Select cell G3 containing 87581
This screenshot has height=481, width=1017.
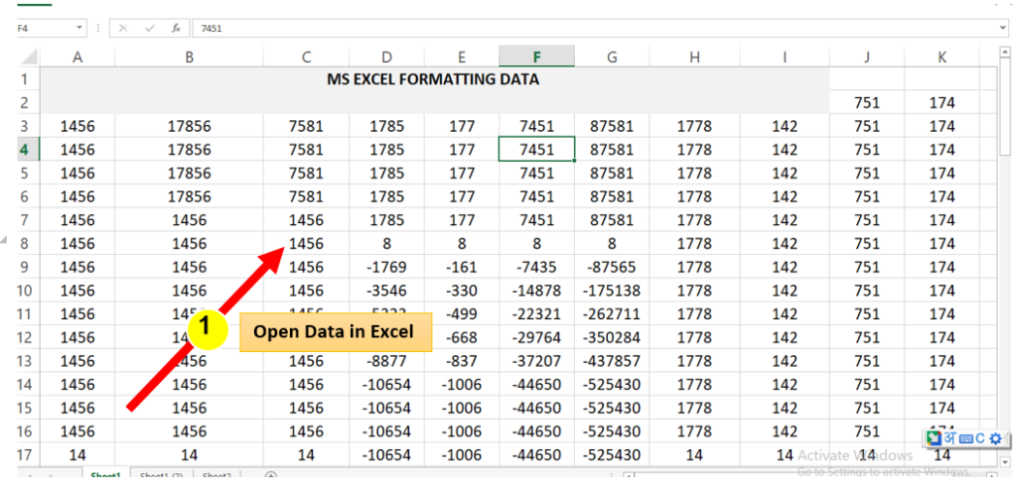point(612,126)
